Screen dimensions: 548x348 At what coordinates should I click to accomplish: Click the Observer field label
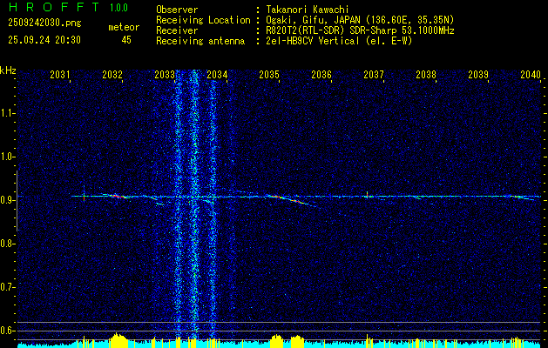click(177, 10)
